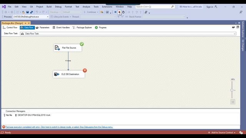Restart debugging icon
Viewport: 246px width, 138px height.
coord(123,12)
